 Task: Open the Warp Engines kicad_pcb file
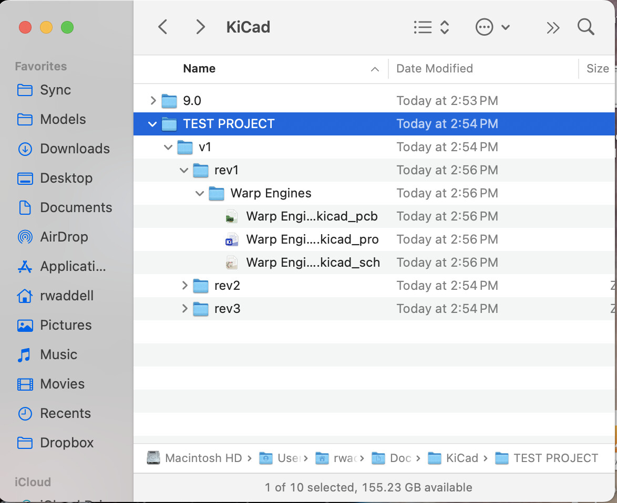pos(311,216)
